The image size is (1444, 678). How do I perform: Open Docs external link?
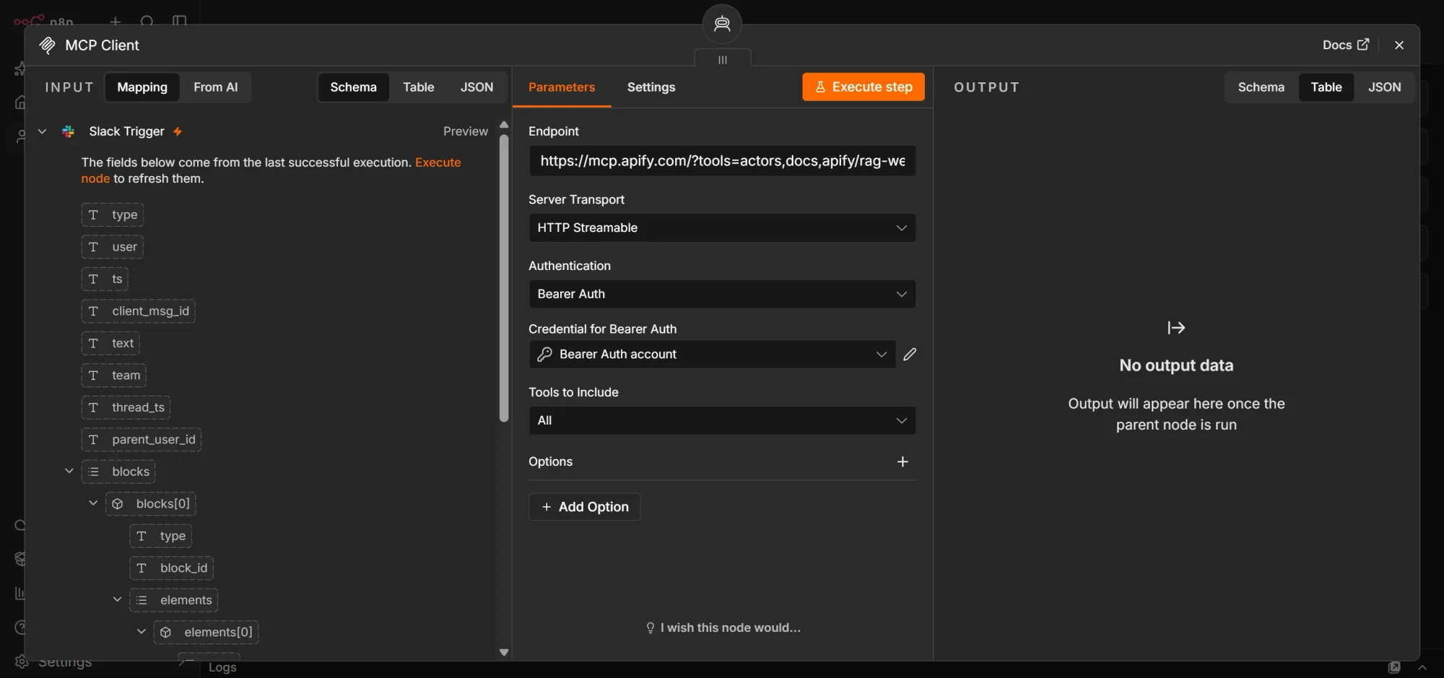1345,45
